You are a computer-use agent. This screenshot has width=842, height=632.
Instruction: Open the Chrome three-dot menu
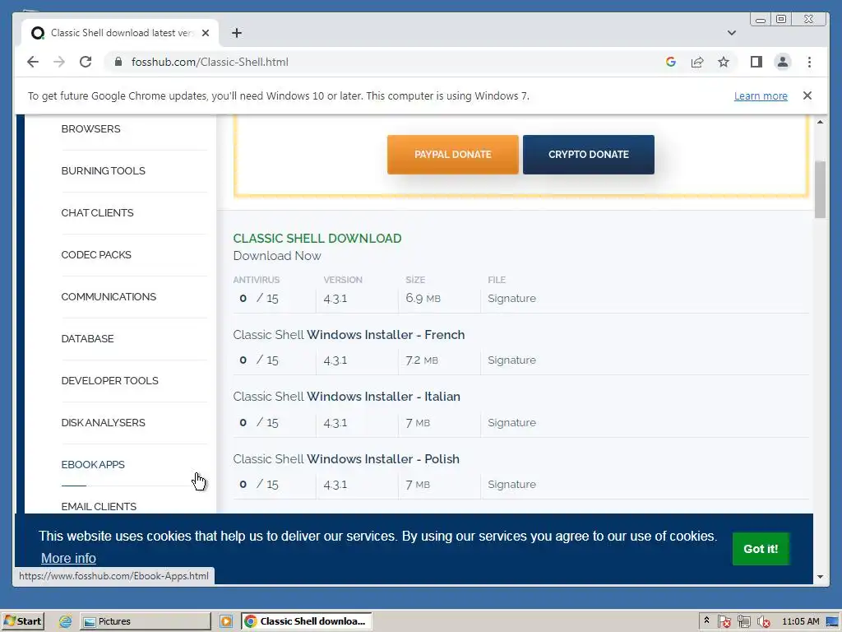pos(809,62)
